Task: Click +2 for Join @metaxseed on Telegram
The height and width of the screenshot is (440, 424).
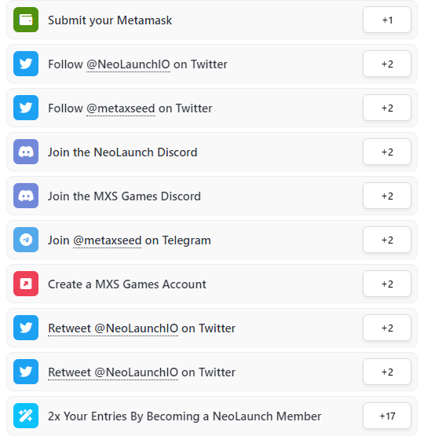Action: pyautogui.click(x=387, y=240)
